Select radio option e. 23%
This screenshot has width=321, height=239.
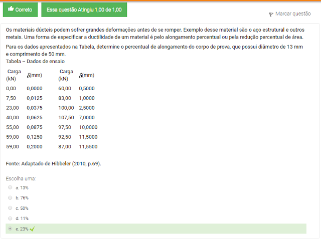pyautogui.click(x=10, y=228)
